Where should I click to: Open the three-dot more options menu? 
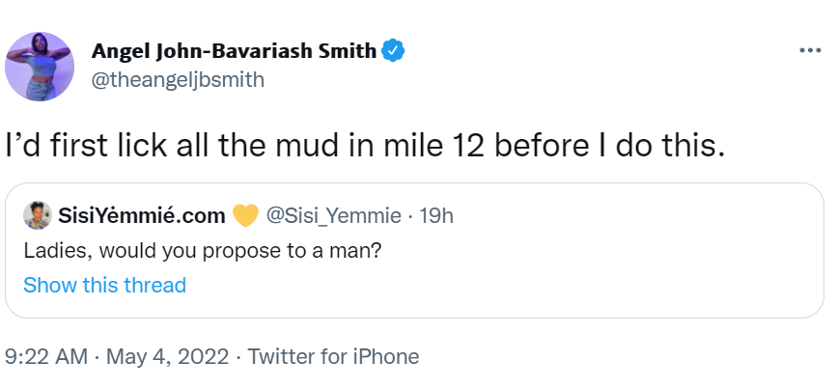[808, 50]
